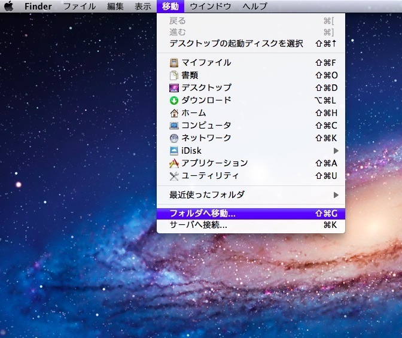Open the ヘルプ menu

(255, 7)
